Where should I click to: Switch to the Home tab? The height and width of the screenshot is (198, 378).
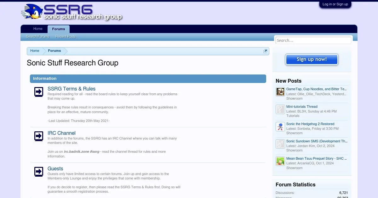point(38,29)
